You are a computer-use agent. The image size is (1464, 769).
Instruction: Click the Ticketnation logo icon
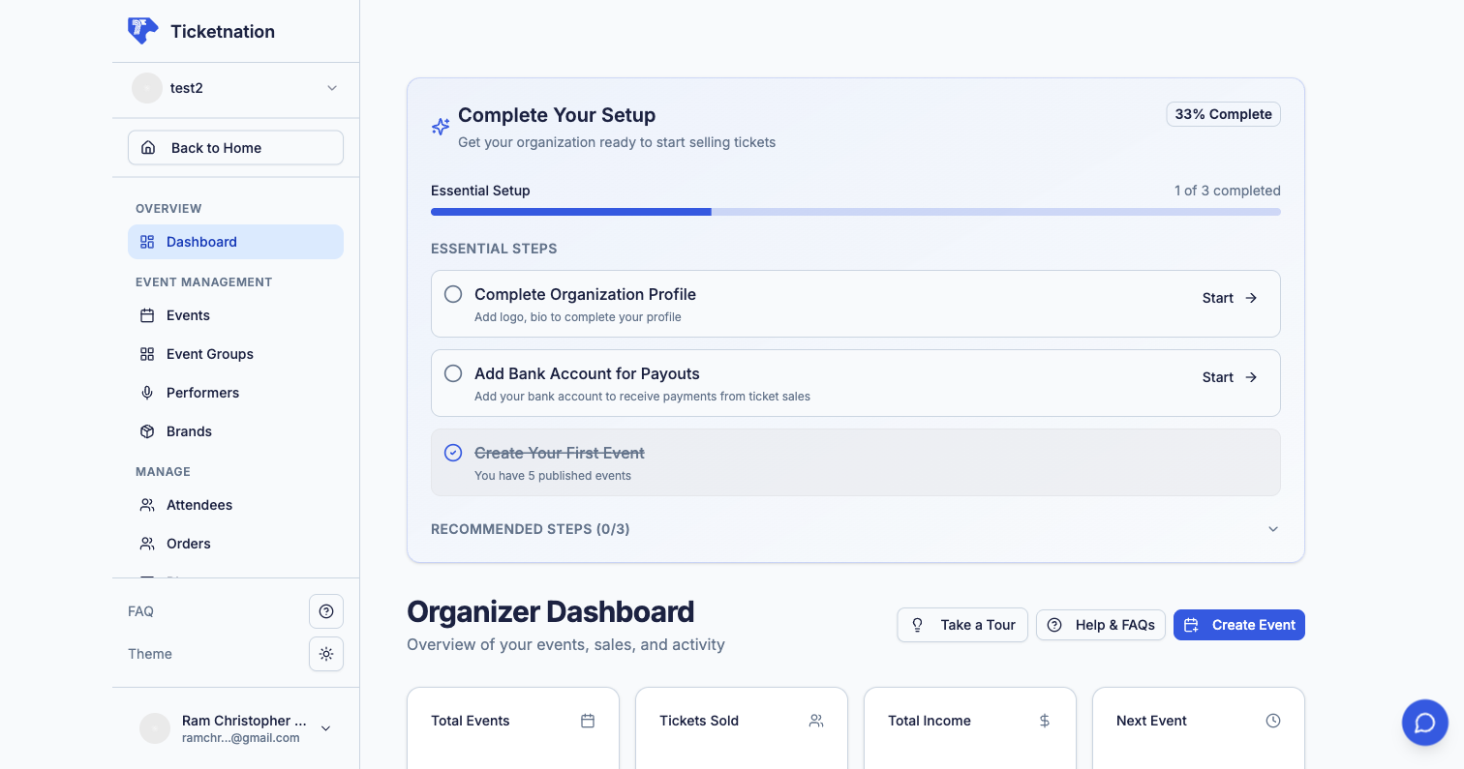coord(142,30)
